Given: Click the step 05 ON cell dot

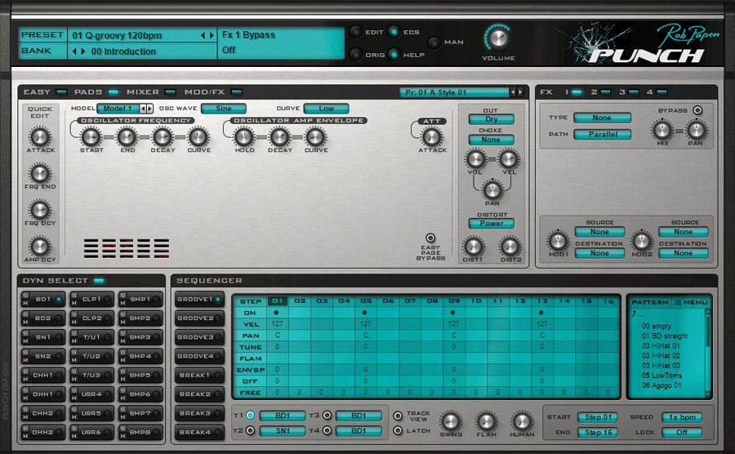Looking at the screenshot, I should (x=364, y=312).
